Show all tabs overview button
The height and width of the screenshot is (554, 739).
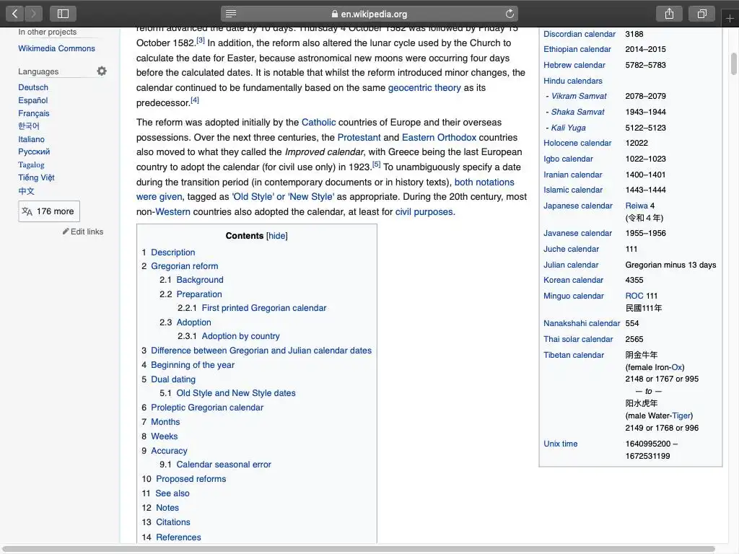point(701,14)
